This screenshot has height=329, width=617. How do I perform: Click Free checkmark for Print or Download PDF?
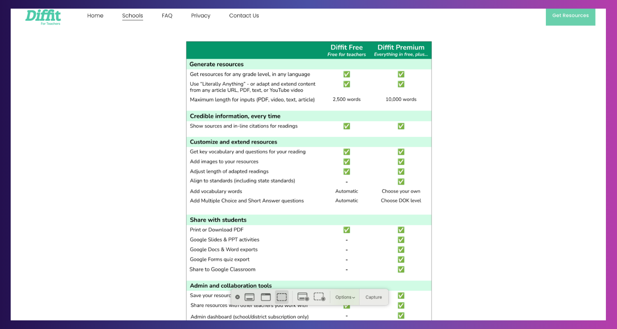pos(347,230)
